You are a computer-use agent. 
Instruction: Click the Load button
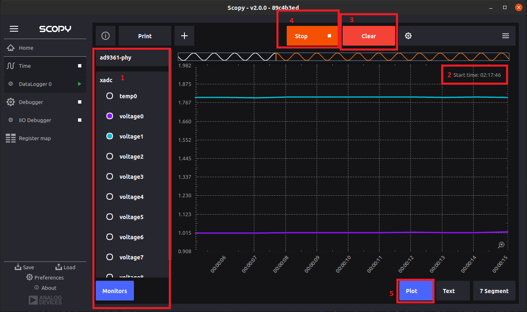coord(65,267)
